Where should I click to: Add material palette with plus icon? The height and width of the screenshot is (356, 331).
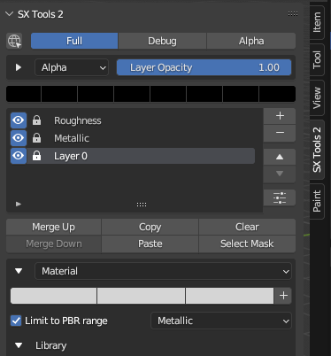click(283, 296)
